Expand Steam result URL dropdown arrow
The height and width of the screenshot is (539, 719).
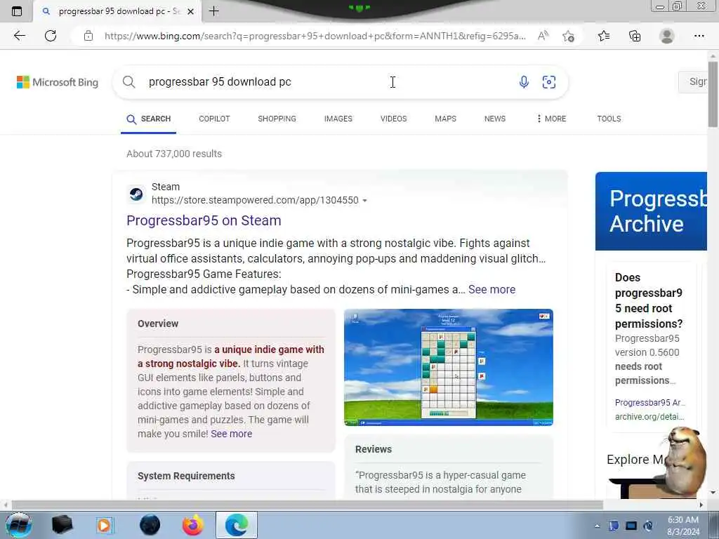[x=364, y=200]
